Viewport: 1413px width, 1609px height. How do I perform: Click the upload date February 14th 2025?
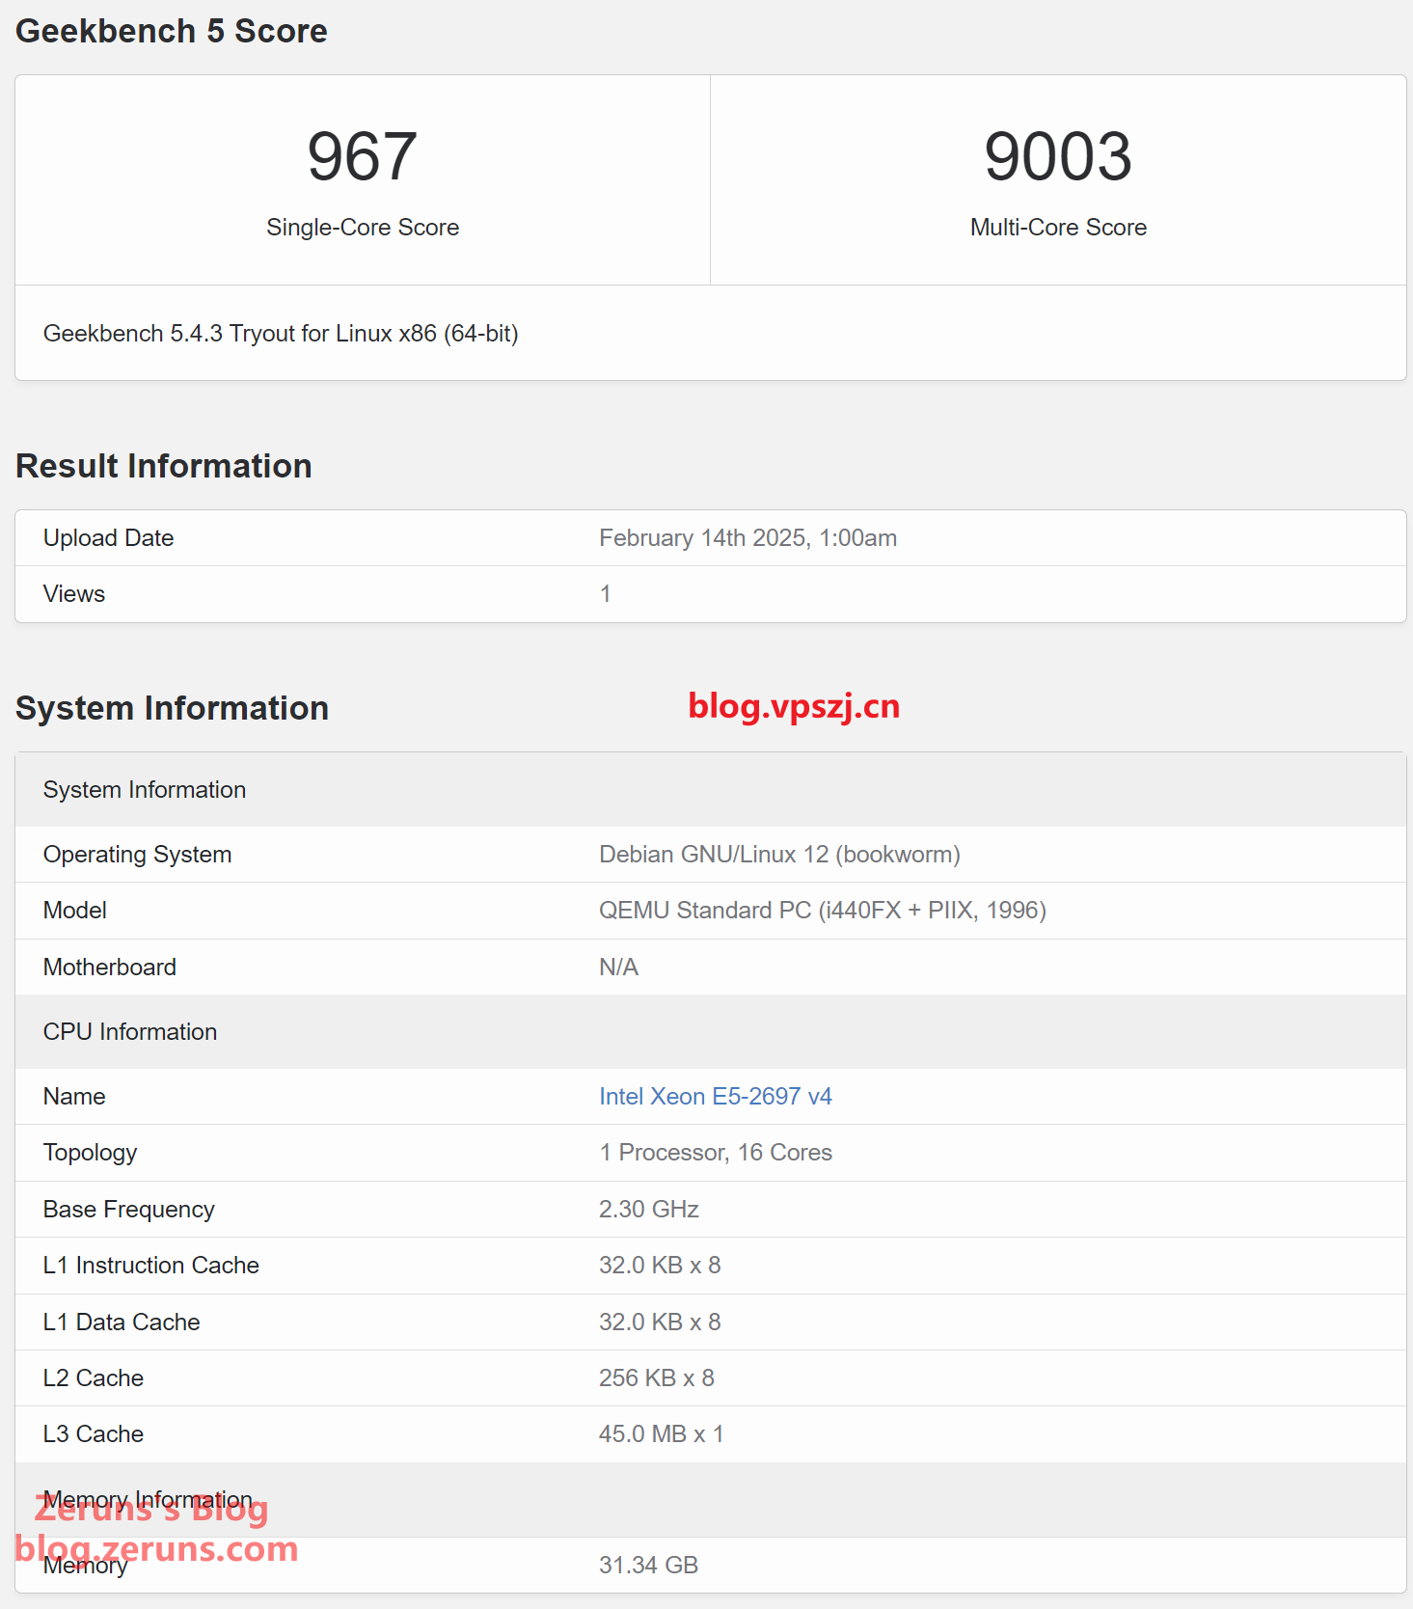point(747,538)
